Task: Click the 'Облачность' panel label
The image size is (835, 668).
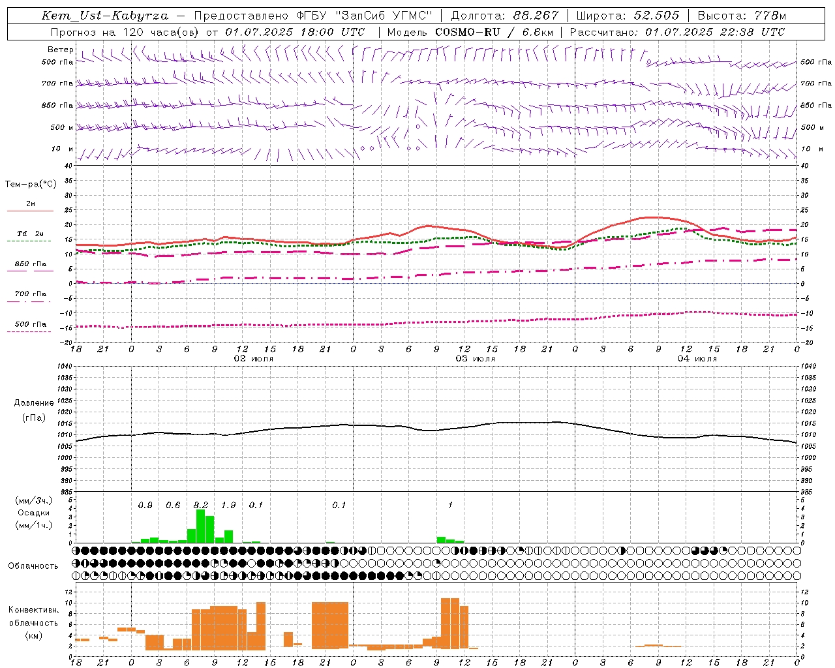Action: click(x=33, y=566)
